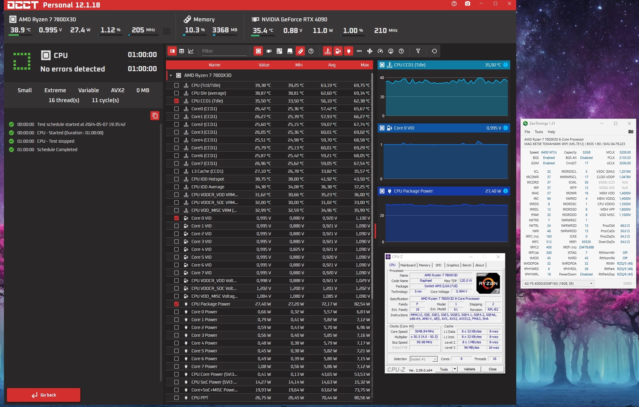Image resolution: width=639 pixels, height=407 pixels.
Task: Switch to list-with-graphs view icon
Action: 172,51
